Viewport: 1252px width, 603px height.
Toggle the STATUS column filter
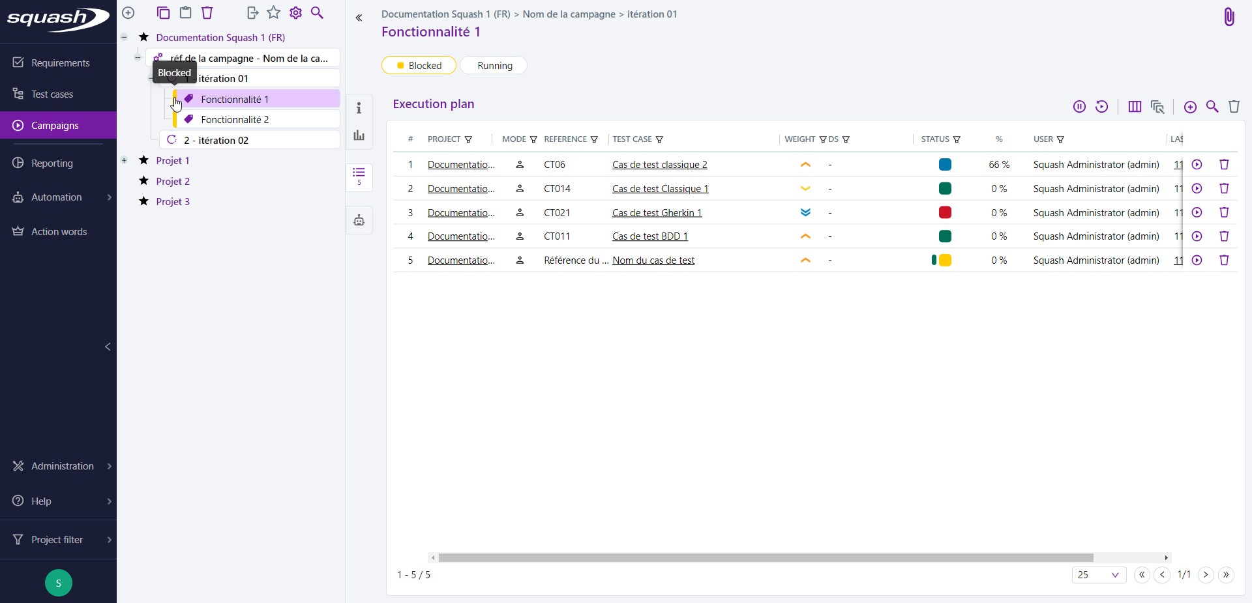coord(957,139)
